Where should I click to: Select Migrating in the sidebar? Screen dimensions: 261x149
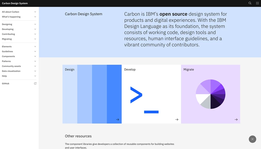point(7,39)
